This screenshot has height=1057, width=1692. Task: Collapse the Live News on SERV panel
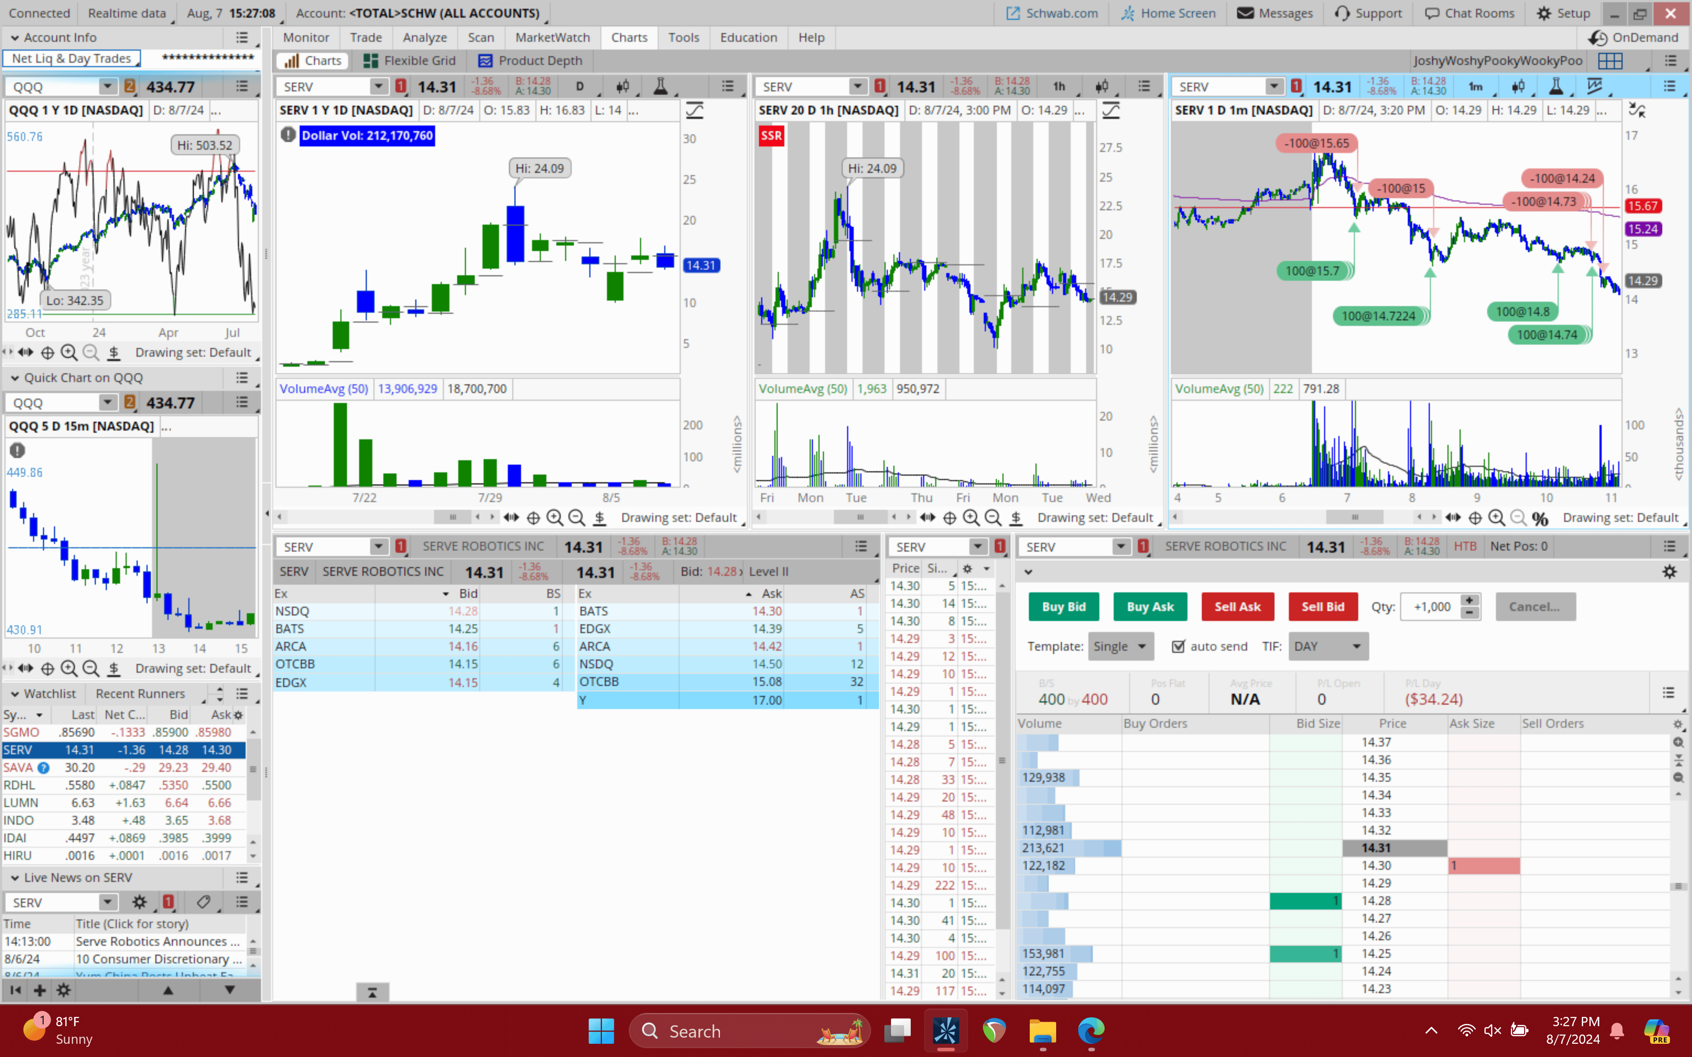(x=14, y=877)
